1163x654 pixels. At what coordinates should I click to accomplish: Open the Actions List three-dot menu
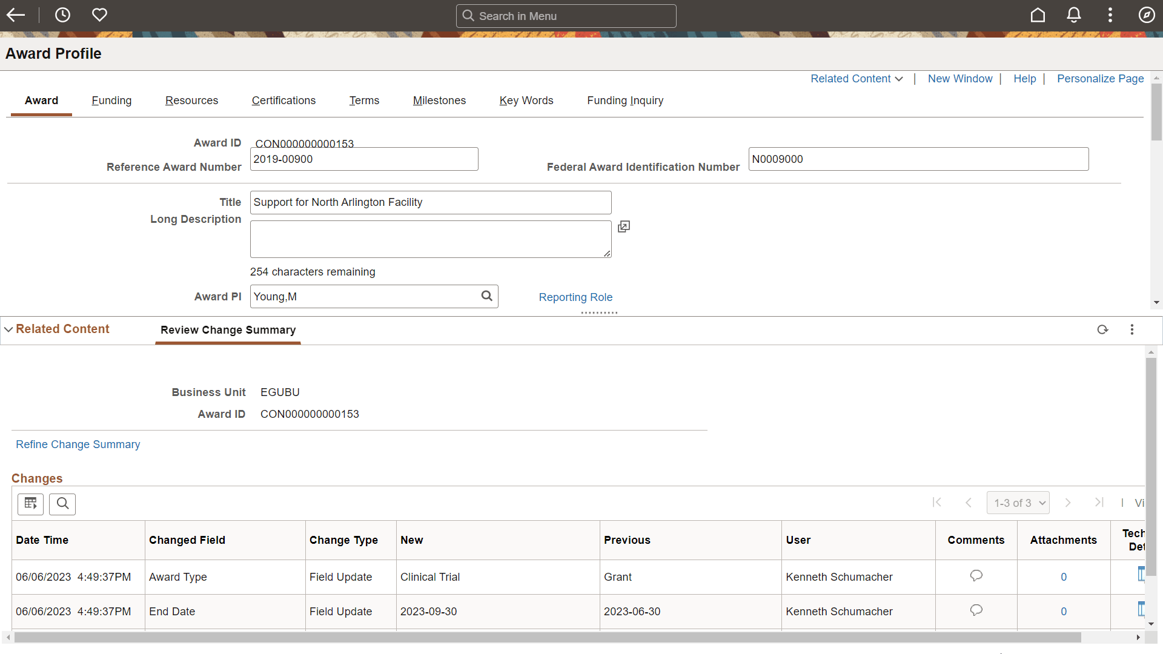coord(1110,15)
